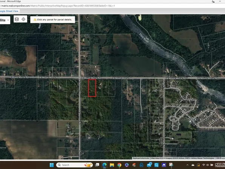
Task: Click the locate/target crosshair icon
Action: (x=23, y=19)
